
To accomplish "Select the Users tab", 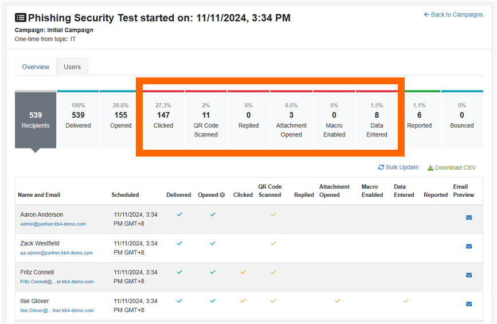I will click(72, 67).
